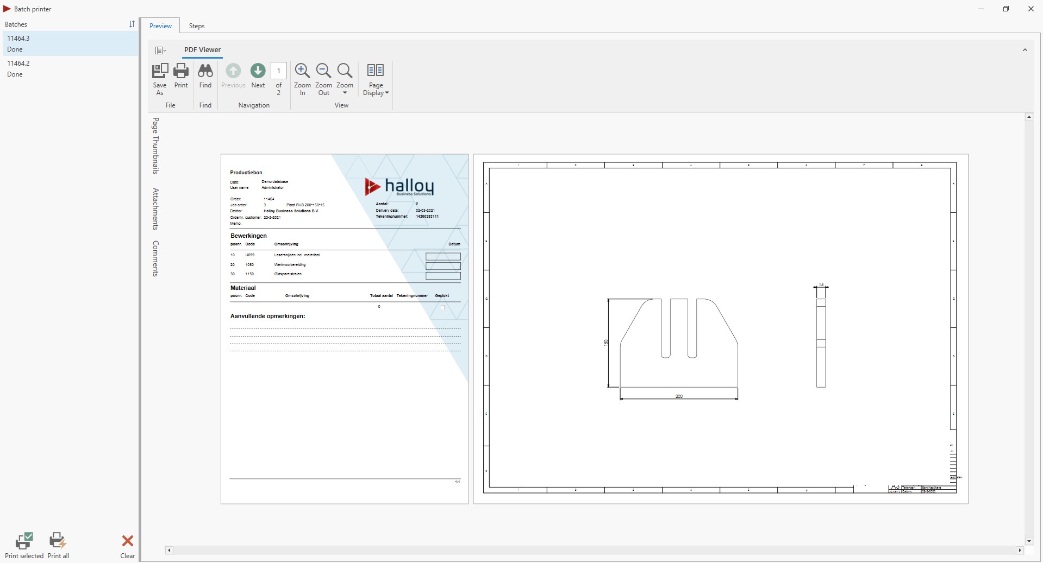
Task: Click the horizontal scrollbar left arrow
Action: tap(169, 550)
